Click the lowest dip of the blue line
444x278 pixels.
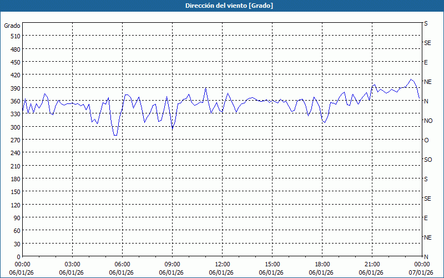click(115, 135)
